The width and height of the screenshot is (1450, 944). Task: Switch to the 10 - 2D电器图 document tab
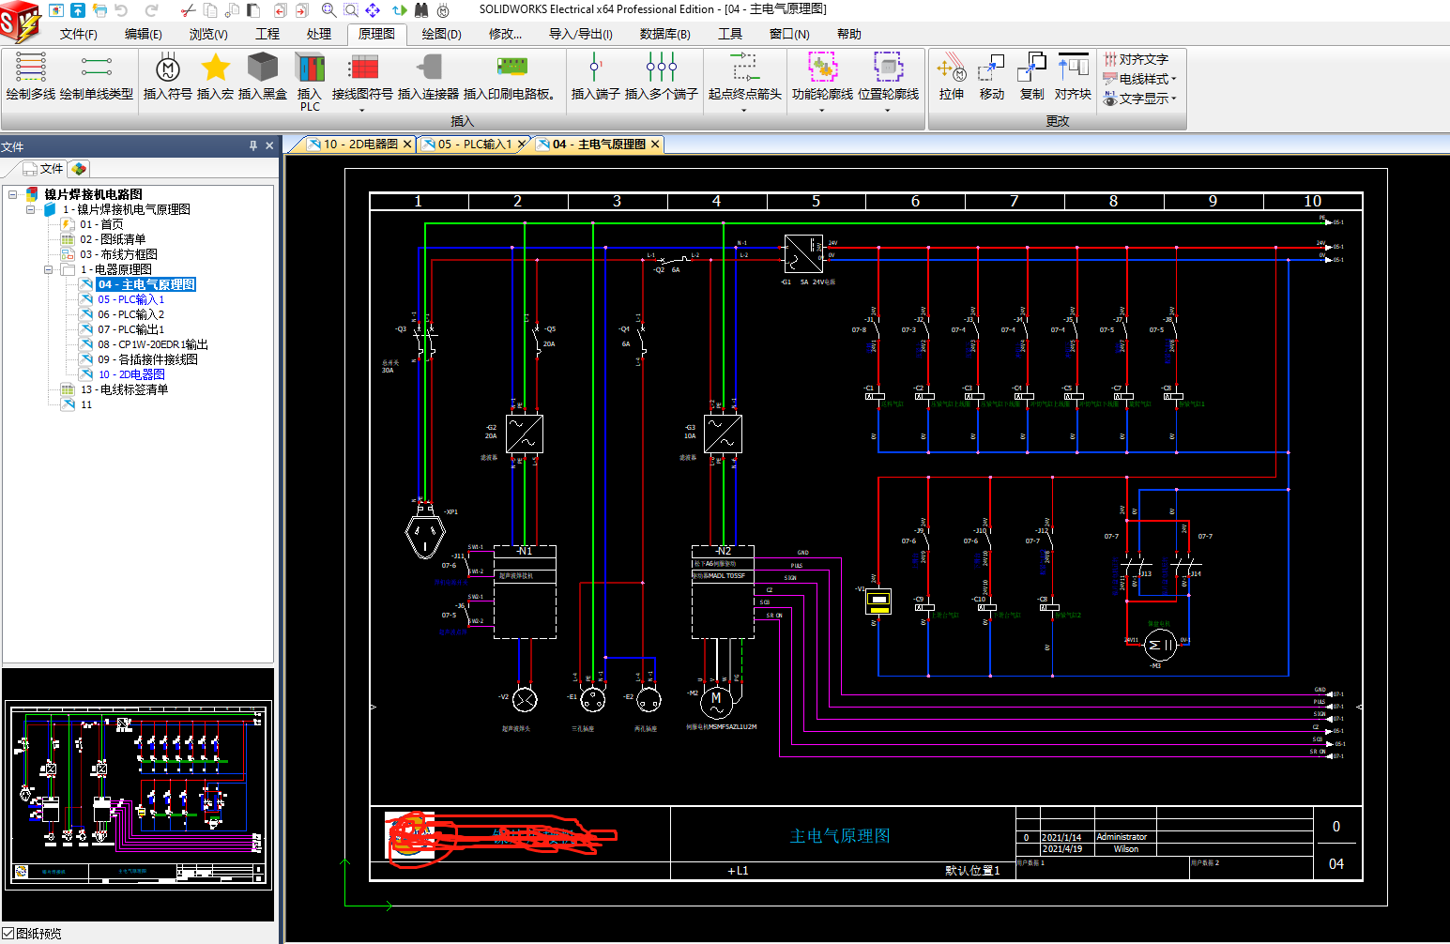pos(360,145)
